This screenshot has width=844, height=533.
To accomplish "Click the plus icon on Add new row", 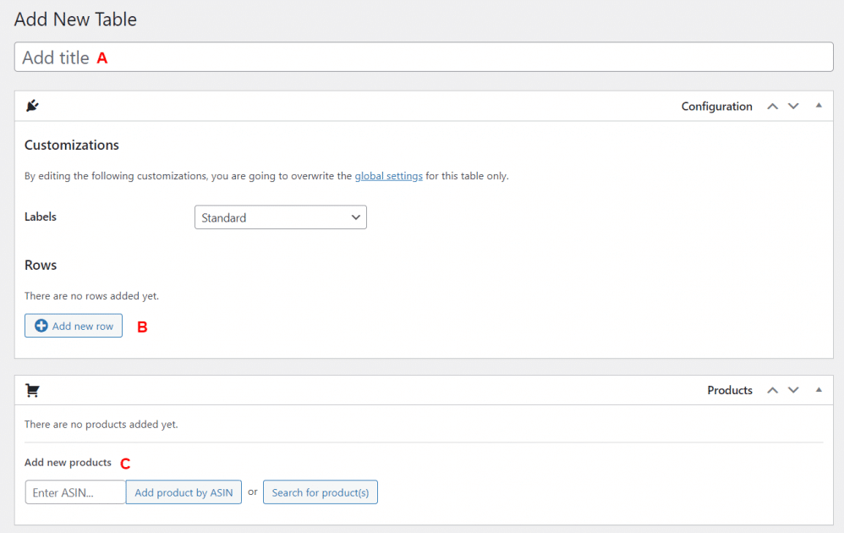I will click(41, 326).
